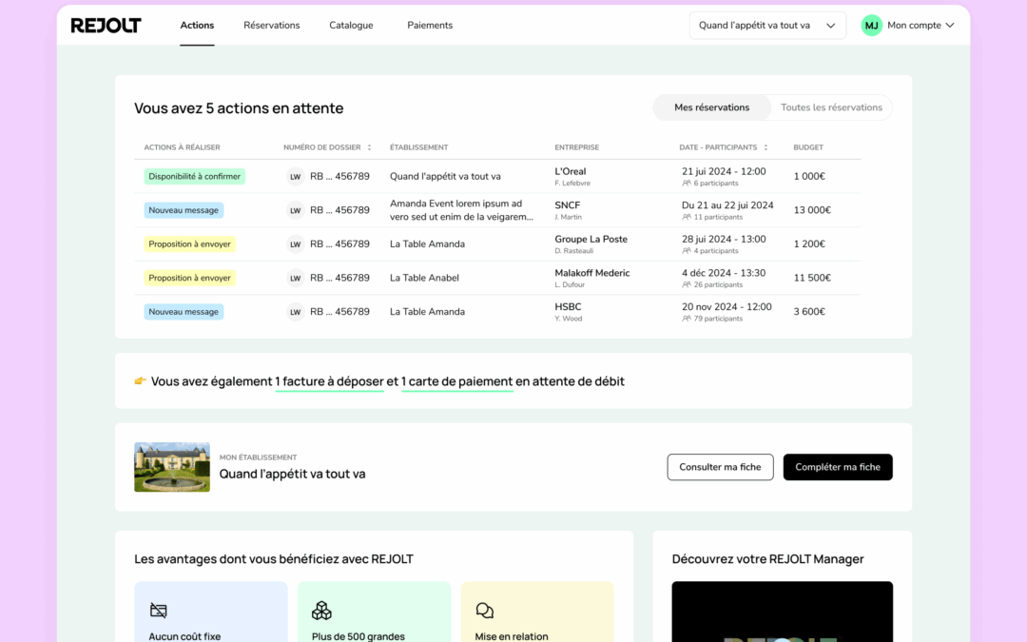Click the Consulter ma fiche button

(x=720, y=467)
